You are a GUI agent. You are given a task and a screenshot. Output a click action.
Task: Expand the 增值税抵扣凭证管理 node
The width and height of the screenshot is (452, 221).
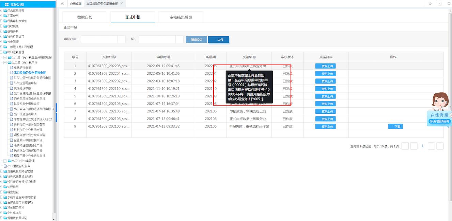point(1,171)
